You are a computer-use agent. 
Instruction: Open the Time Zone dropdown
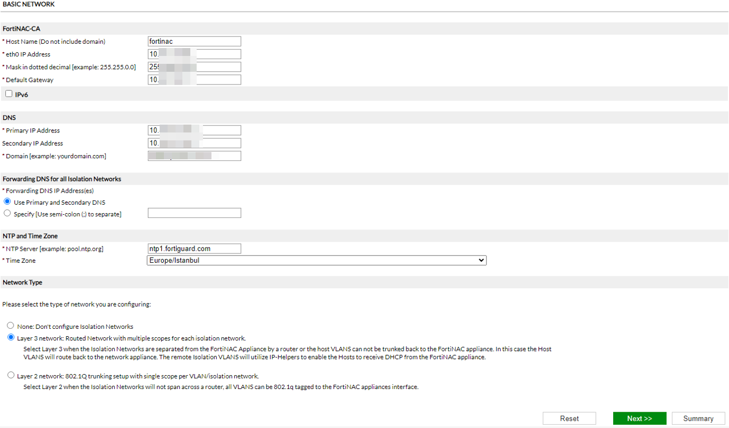click(316, 260)
